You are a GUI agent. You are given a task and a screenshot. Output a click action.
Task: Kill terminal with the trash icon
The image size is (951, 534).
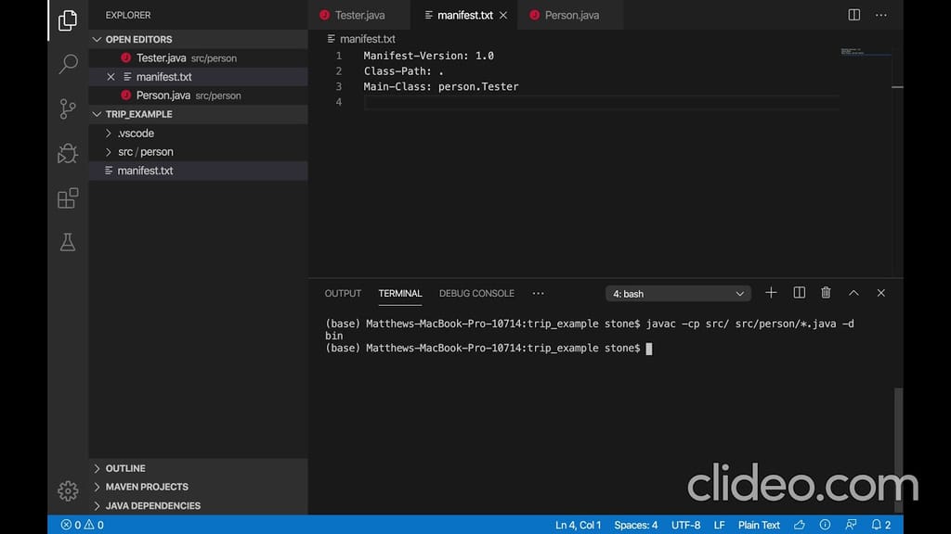[826, 293]
